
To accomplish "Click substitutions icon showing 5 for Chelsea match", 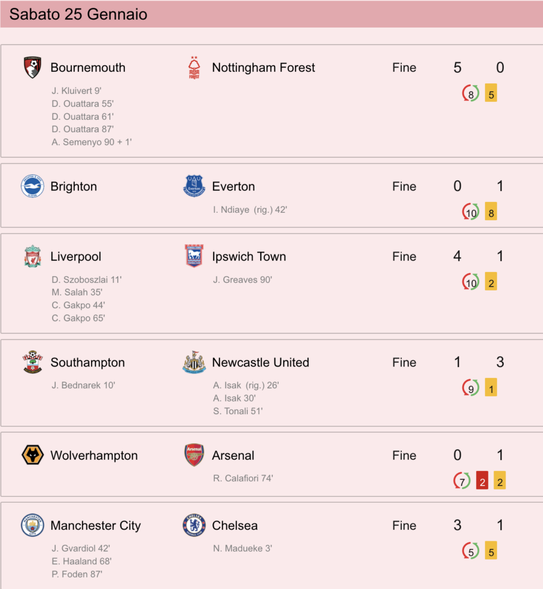I will tap(471, 551).
